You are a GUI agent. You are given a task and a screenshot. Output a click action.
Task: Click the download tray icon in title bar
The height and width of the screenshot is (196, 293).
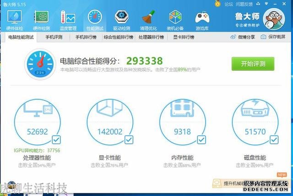coord(258,4)
